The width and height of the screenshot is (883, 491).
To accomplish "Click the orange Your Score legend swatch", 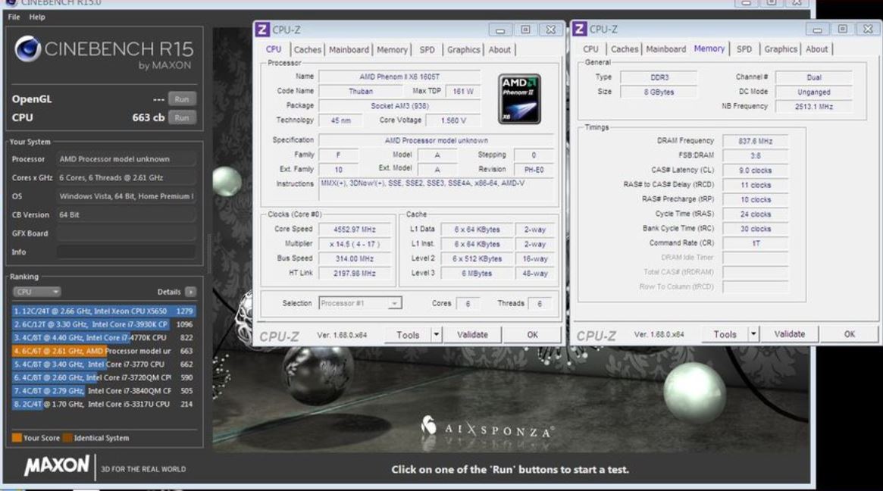I will pos(17,437).
